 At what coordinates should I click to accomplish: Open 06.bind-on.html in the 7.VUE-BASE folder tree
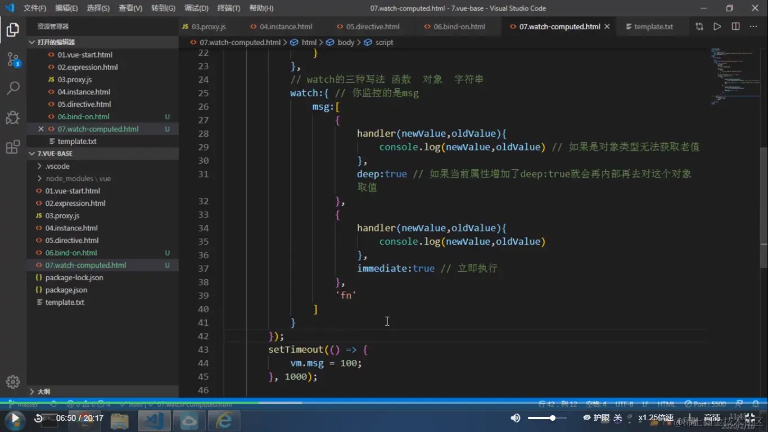click(103, 253)
